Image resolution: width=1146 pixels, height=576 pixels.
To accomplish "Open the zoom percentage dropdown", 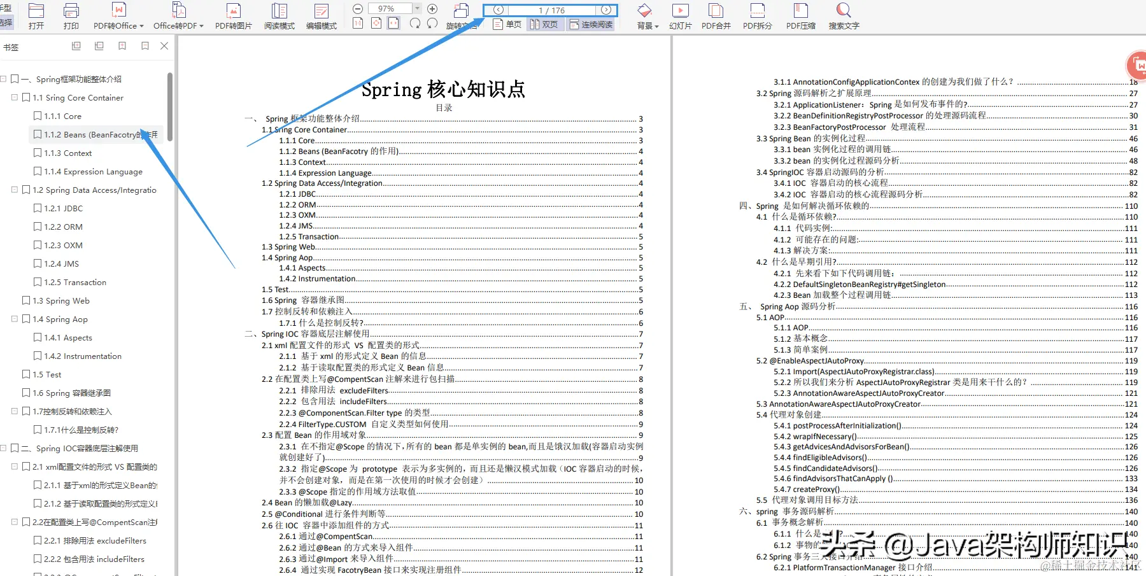I will coord(418,8).
